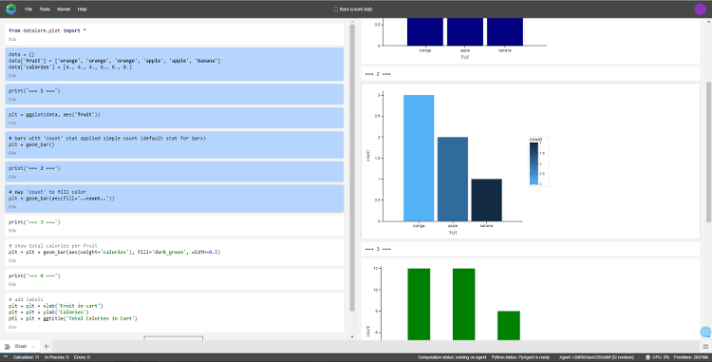Click the In Process count in status bar
712x362 pixels.
coord(57,357)
